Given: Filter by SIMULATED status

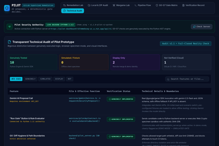Looking at the screenshot, I should pos(45,79).
